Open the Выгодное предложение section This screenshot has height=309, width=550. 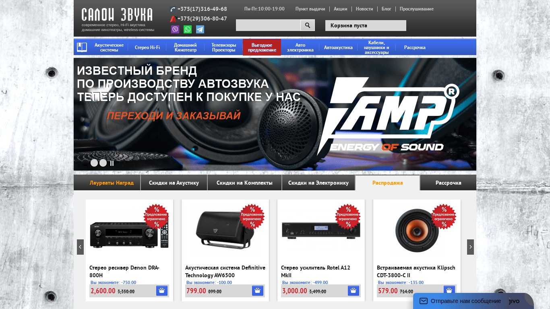tap(262, 47)
